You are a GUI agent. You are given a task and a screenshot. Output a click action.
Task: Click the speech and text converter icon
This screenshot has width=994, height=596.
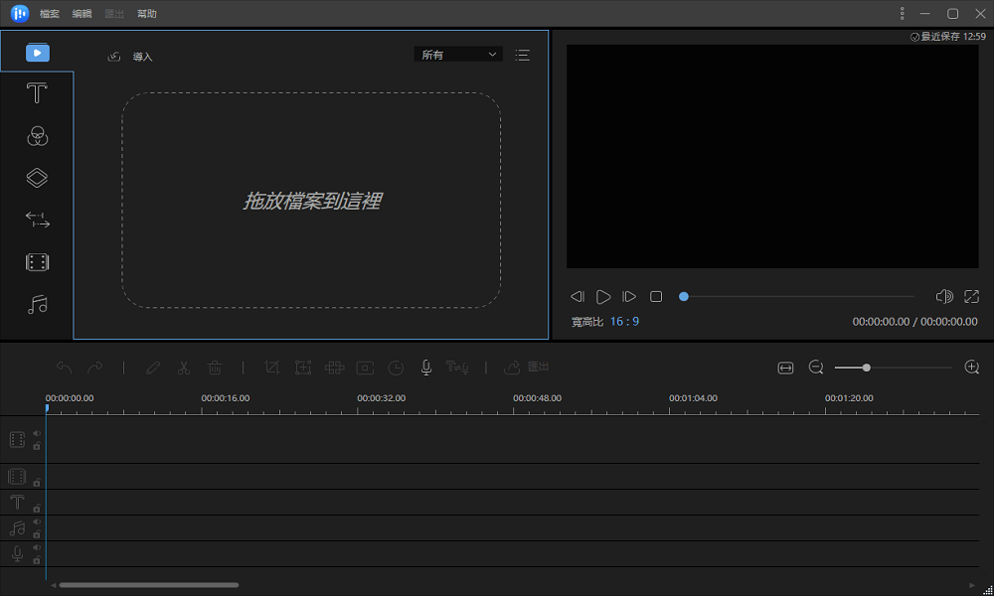coord(457,367)
